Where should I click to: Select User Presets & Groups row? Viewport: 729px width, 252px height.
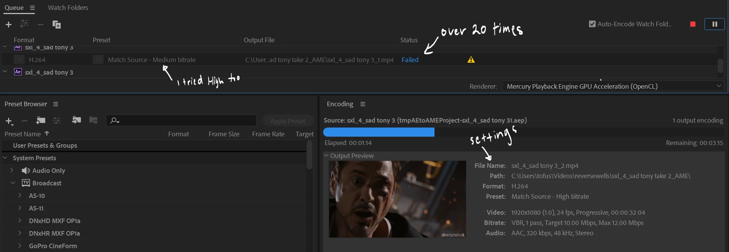pos(154,145)
